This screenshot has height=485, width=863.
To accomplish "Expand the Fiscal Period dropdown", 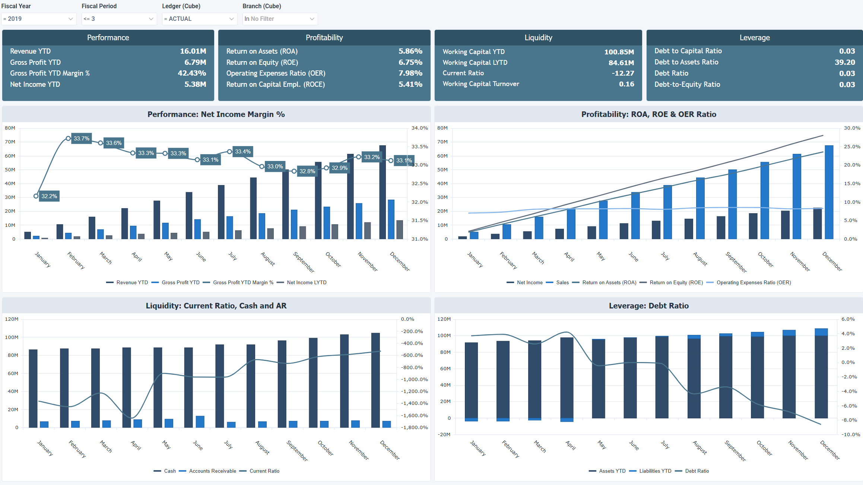I will click(118, 19).
